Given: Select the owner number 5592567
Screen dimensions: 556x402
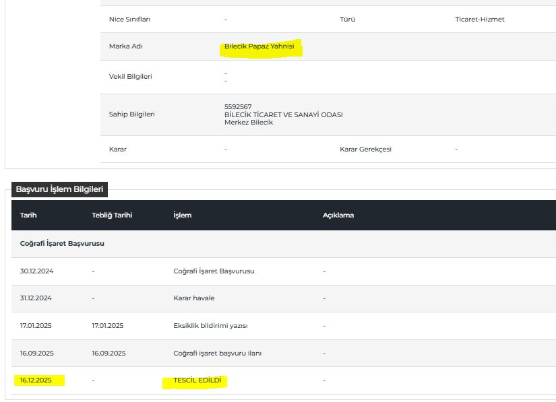Looking at the screenshot, I should (238, 106).
